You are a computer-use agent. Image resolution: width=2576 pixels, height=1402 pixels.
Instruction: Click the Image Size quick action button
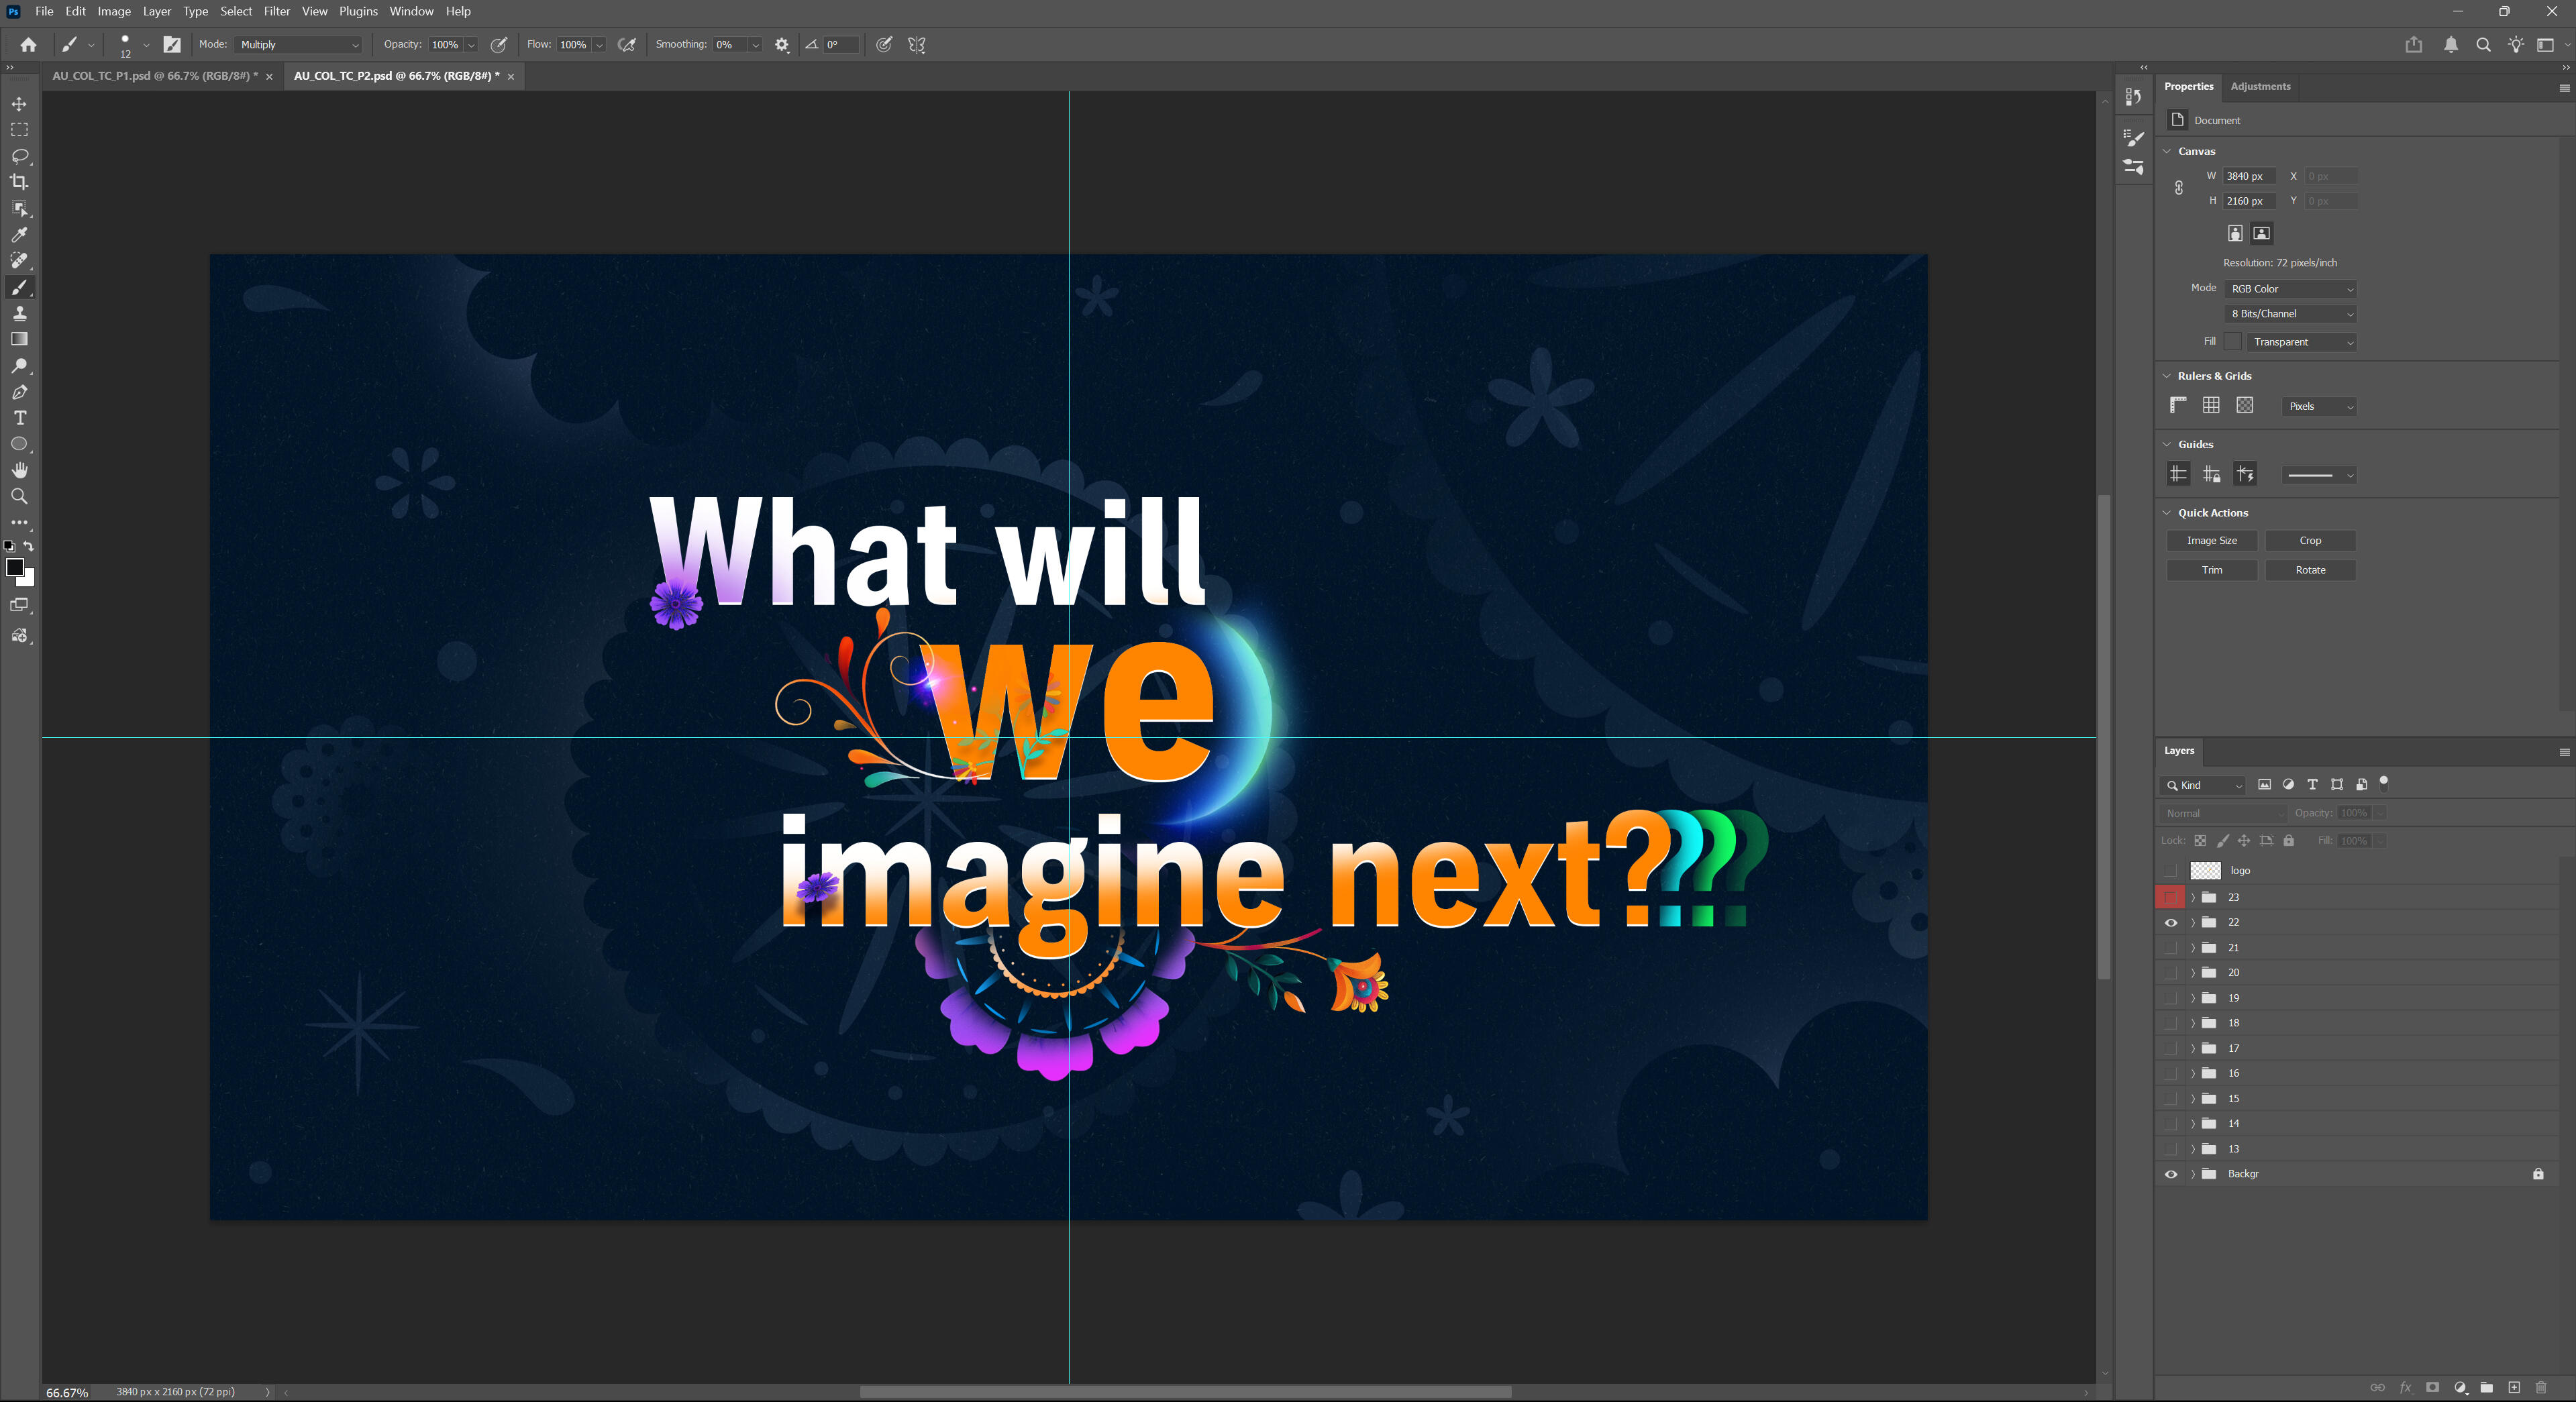coord(2211,541)
